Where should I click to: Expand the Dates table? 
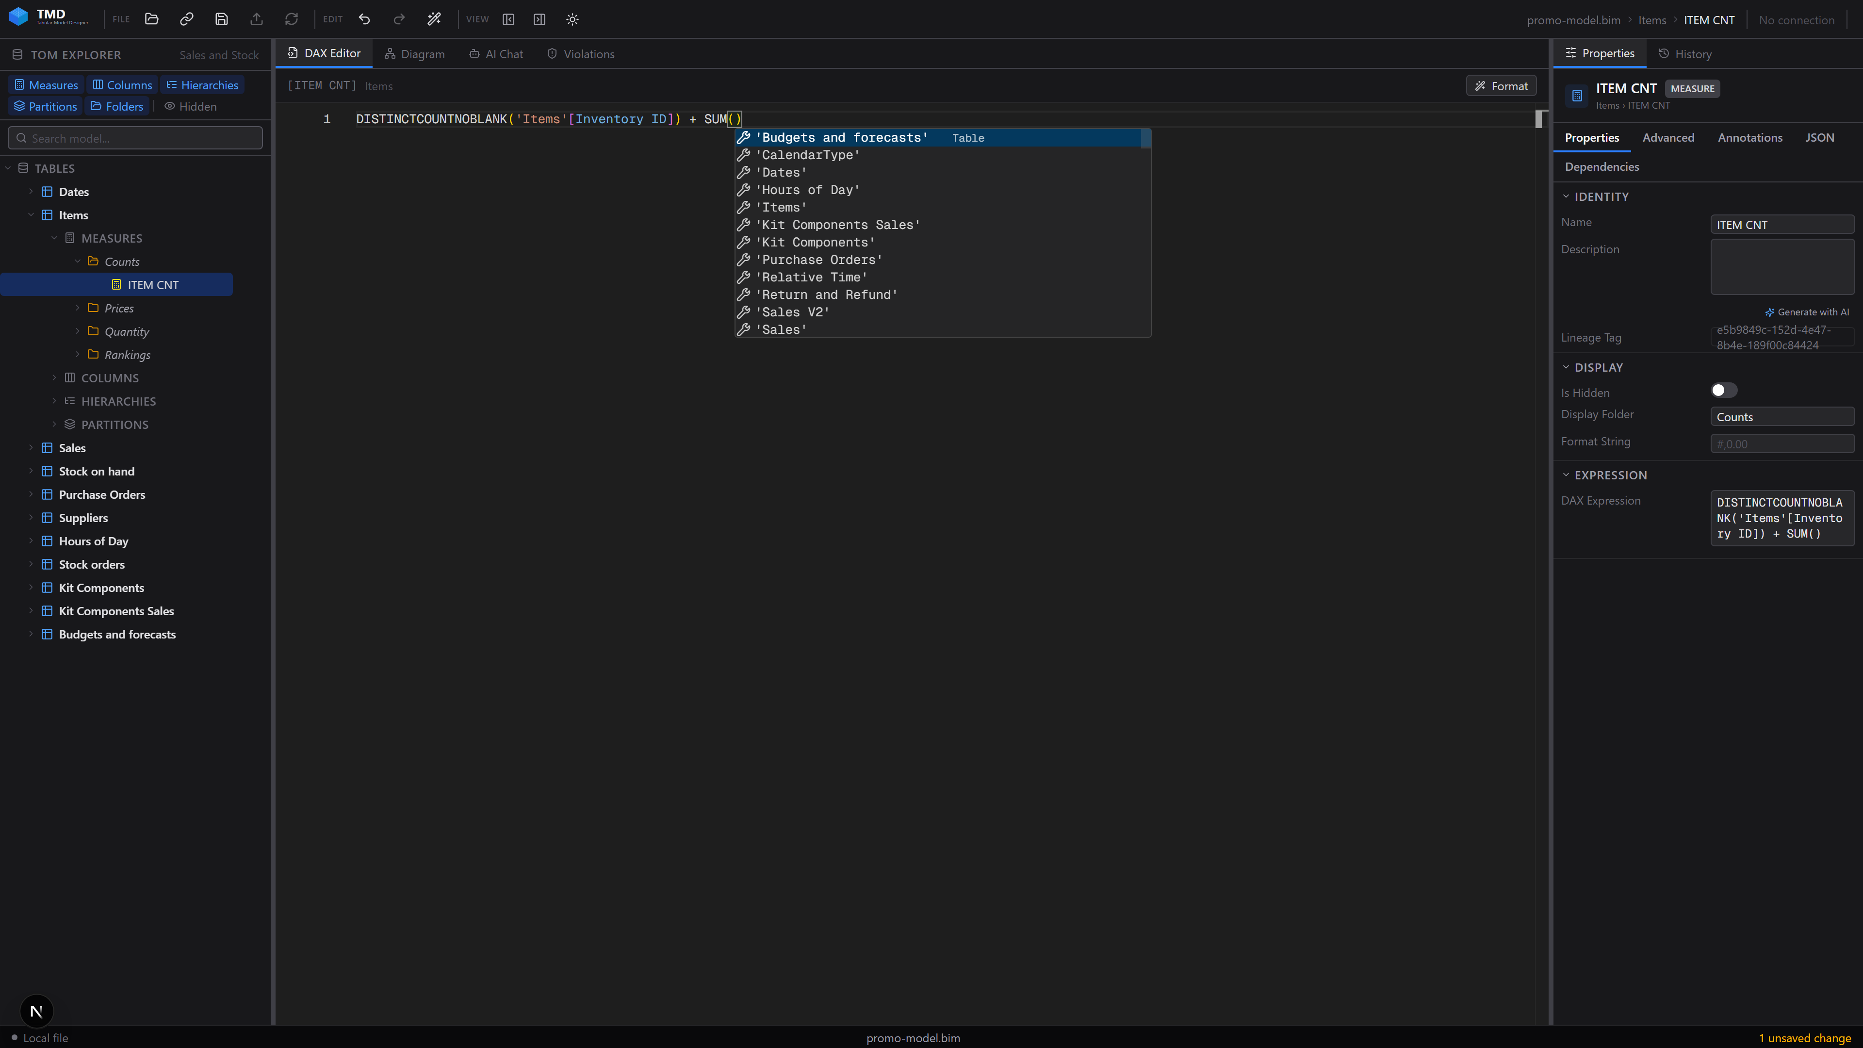(x=31, y=192)
